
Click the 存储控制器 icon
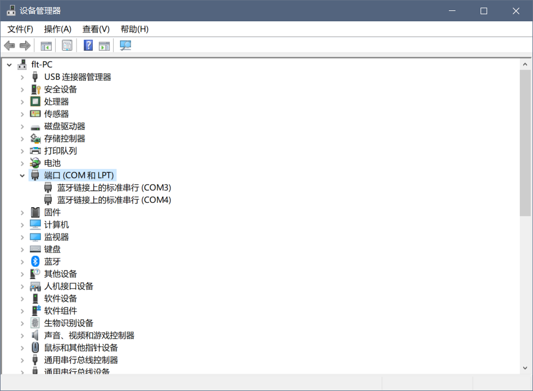click(x=35, y=138)
